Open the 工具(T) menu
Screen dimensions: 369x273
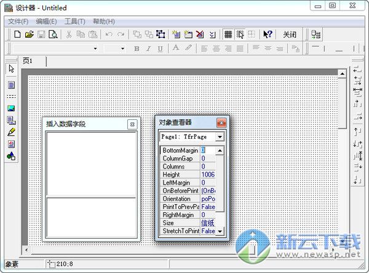pos(75,22)
